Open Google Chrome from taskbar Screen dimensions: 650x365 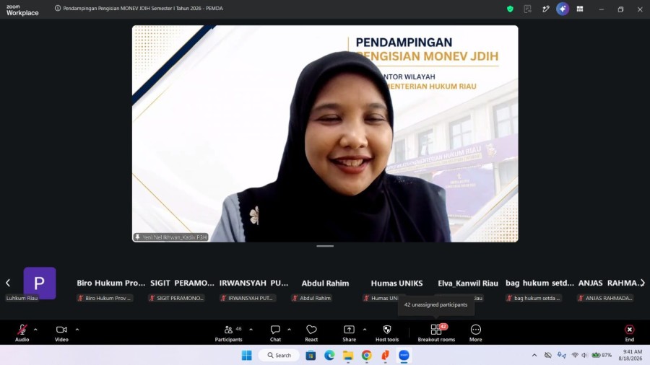(366, 355)
